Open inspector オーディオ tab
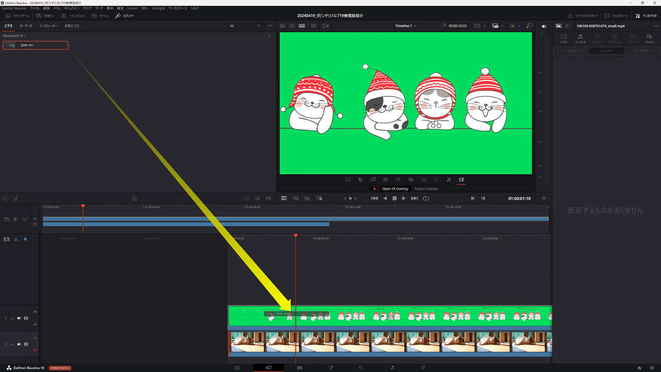This screenshot has width=661, height=372. (581, 39)
